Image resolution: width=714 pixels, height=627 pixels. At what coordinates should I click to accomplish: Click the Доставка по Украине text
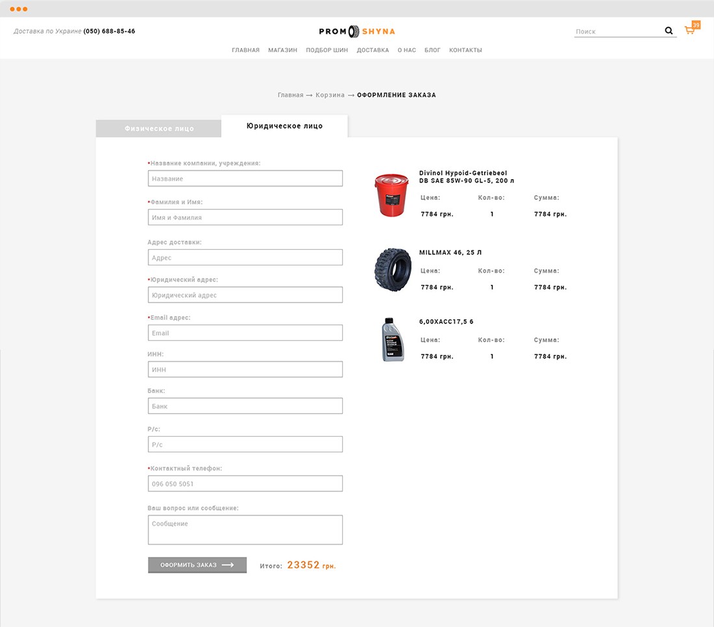click(x=47, y=31)
